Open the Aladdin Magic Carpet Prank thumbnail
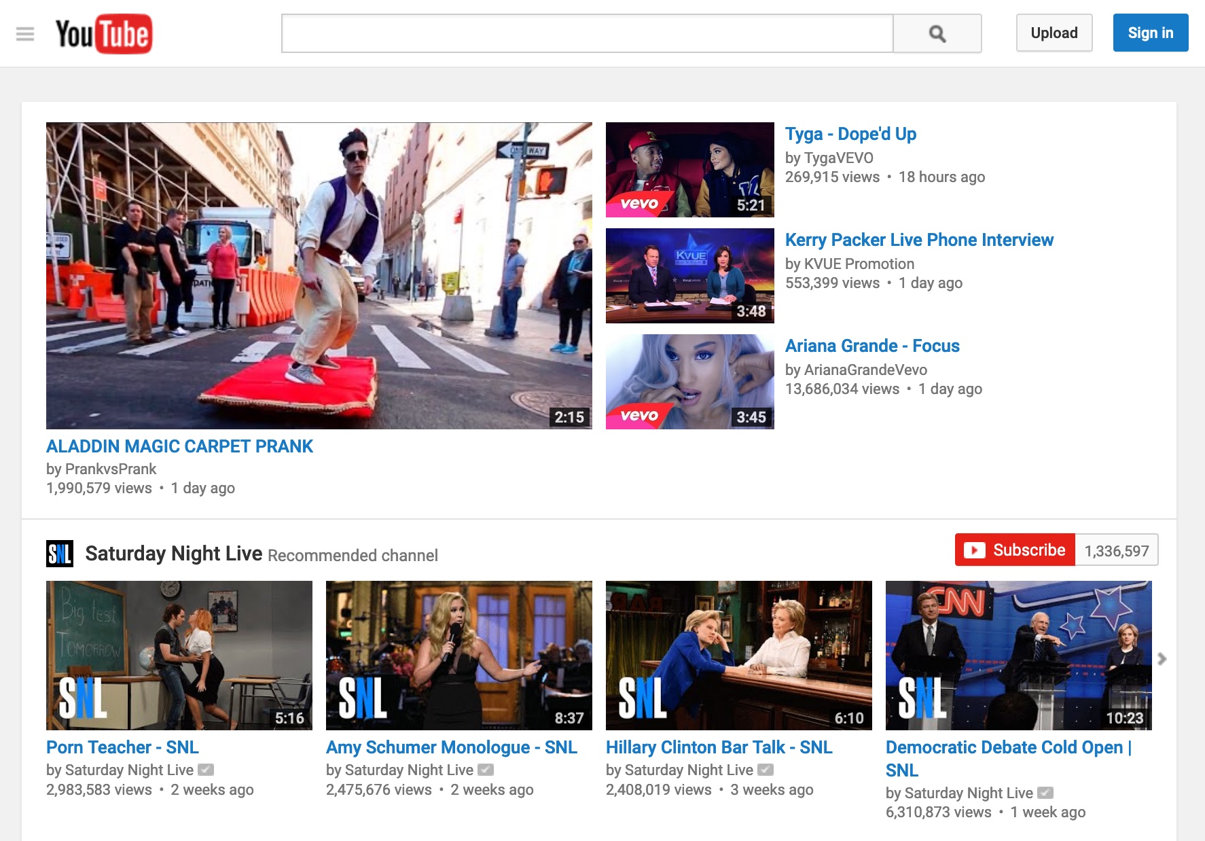 (x=319, y=275)
